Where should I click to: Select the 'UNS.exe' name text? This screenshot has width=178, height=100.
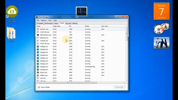click(x=43, y=78)
